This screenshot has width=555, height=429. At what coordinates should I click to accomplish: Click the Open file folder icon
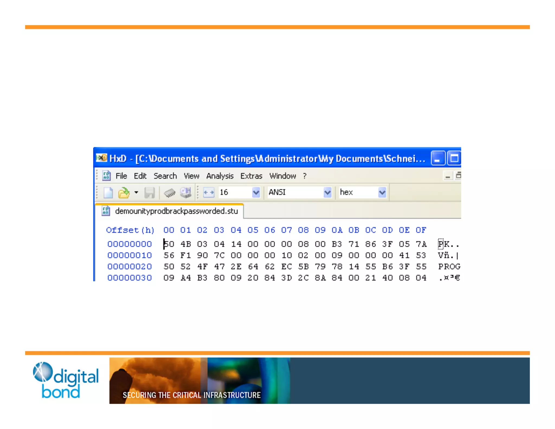point(124,193)
